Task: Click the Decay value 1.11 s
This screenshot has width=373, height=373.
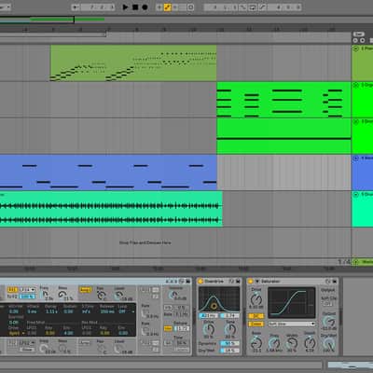Action: (x=51, y=311)
